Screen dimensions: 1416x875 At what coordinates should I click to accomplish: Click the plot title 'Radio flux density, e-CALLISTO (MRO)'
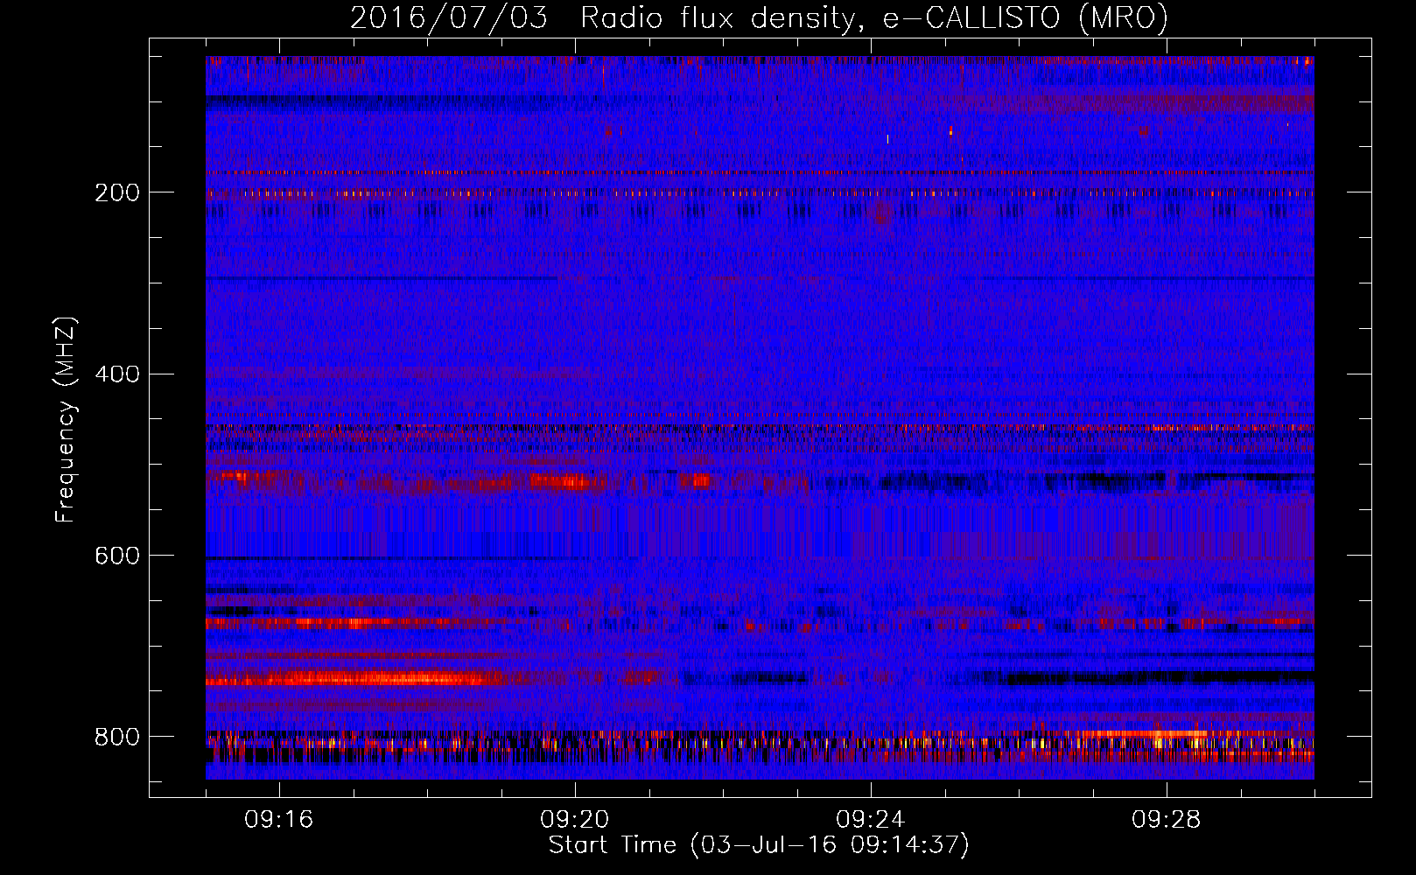(874, 17)
